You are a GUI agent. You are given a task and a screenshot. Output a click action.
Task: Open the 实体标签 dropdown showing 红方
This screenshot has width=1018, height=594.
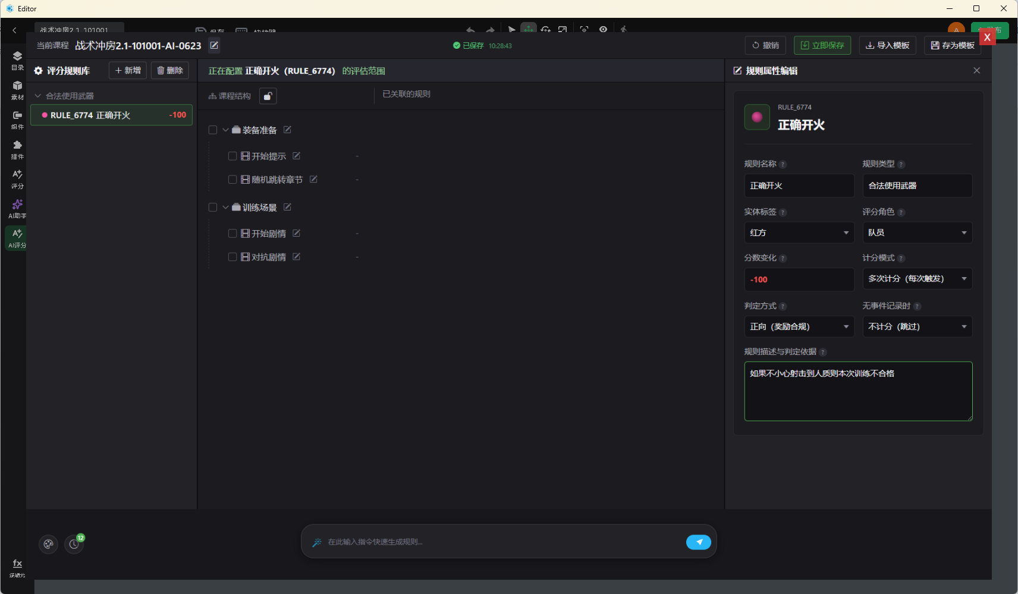pos(799,232)
